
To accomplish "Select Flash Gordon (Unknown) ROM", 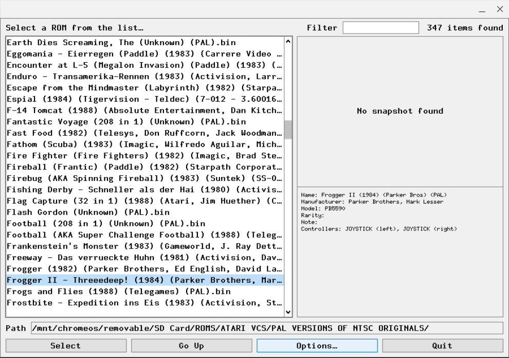I will (x=145, y=212).
